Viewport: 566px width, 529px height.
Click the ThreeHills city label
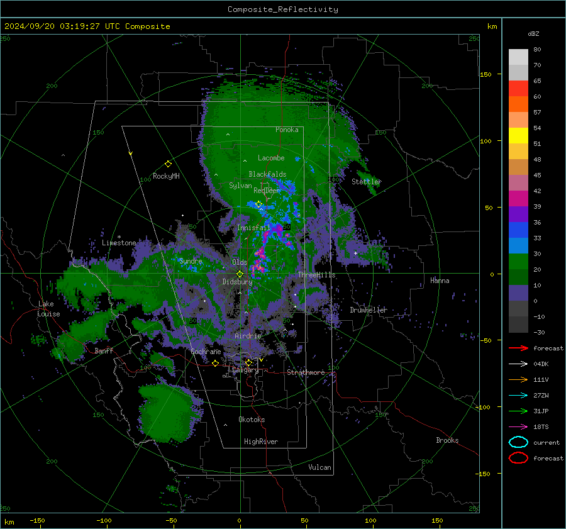(x=316, y=275)
